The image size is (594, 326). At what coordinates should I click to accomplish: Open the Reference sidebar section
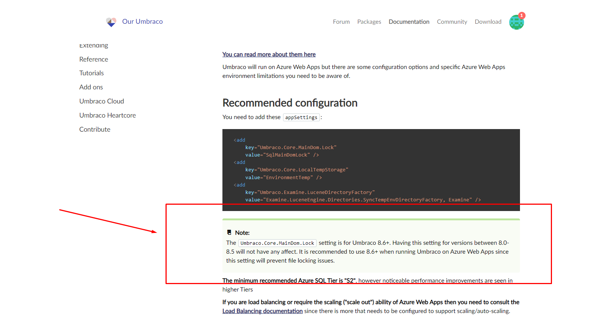click(94, 59)
